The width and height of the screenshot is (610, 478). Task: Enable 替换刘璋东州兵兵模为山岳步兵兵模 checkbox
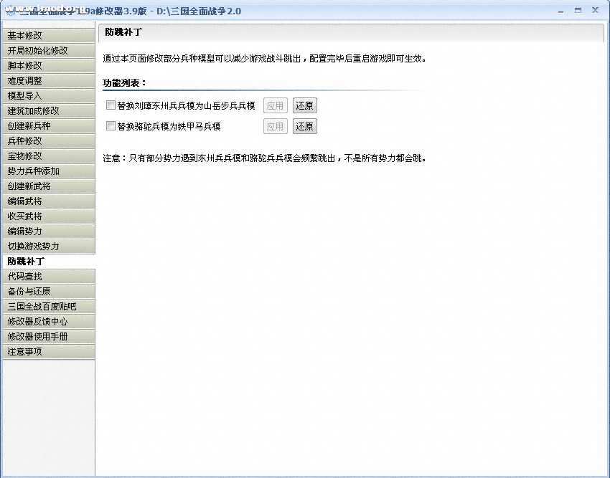111,105
